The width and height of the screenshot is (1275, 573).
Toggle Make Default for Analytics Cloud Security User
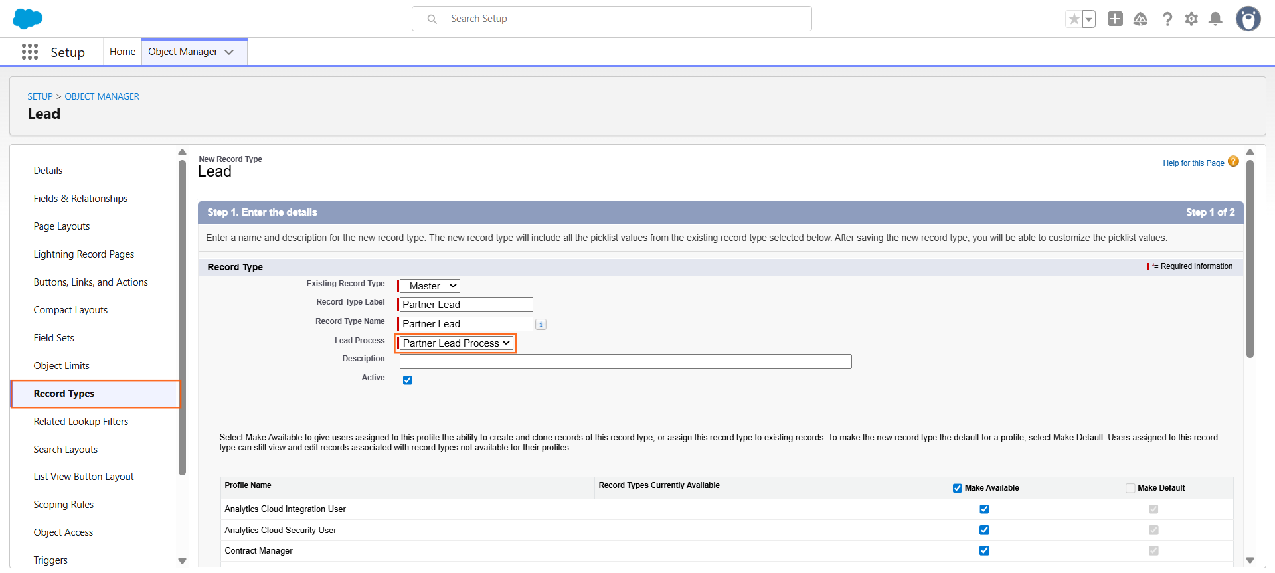[1153, 530]
